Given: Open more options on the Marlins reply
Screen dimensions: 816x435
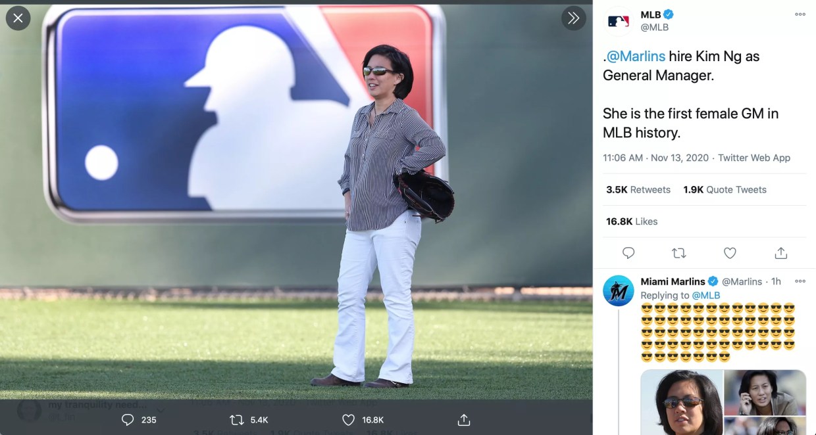Looking at the screenshot, I should (800, 281).
